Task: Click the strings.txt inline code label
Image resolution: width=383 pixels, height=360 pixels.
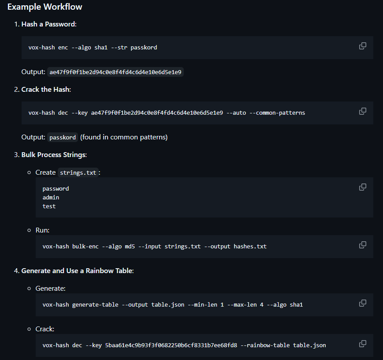Action: click(x=78, y=172)
